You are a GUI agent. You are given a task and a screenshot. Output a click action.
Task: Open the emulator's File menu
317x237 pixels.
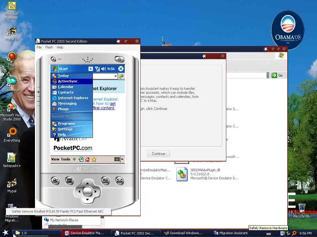click(x=39, y=47)
